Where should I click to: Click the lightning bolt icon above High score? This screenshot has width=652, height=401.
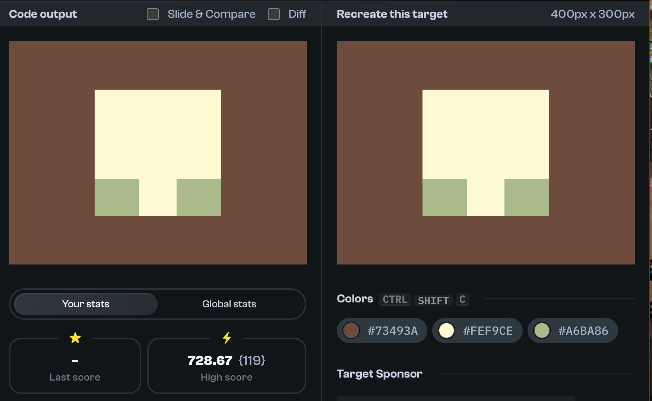tap(227, 338)
